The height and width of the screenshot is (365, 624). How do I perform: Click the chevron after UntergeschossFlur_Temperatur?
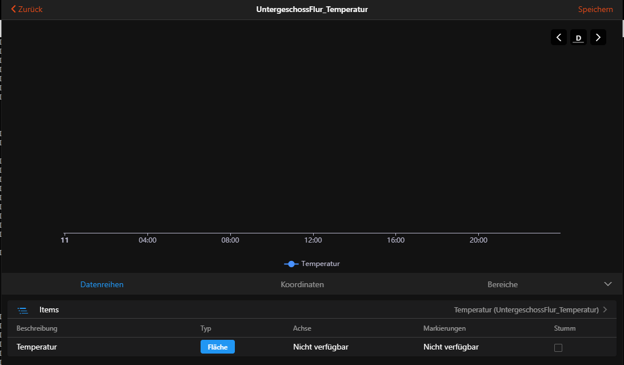point(605,310)
